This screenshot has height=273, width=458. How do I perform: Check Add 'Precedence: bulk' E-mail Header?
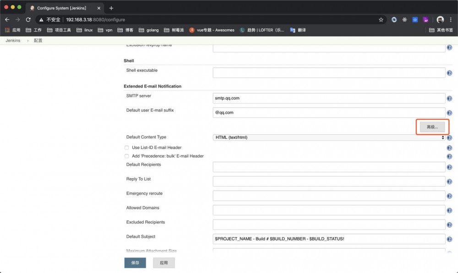tap(126, 156)
